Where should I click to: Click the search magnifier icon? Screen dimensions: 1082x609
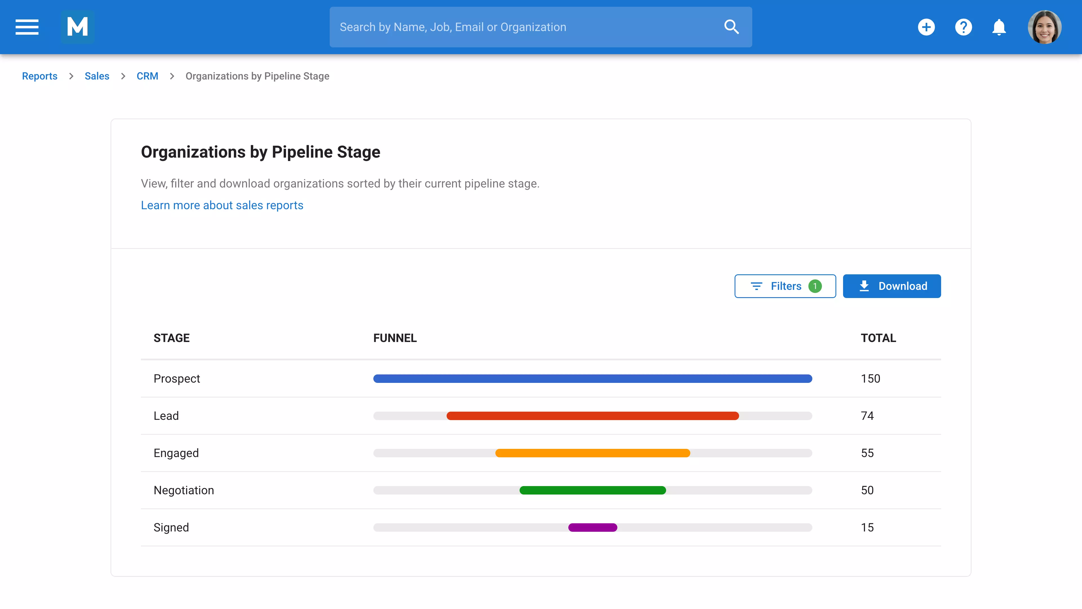pos(731,27)
